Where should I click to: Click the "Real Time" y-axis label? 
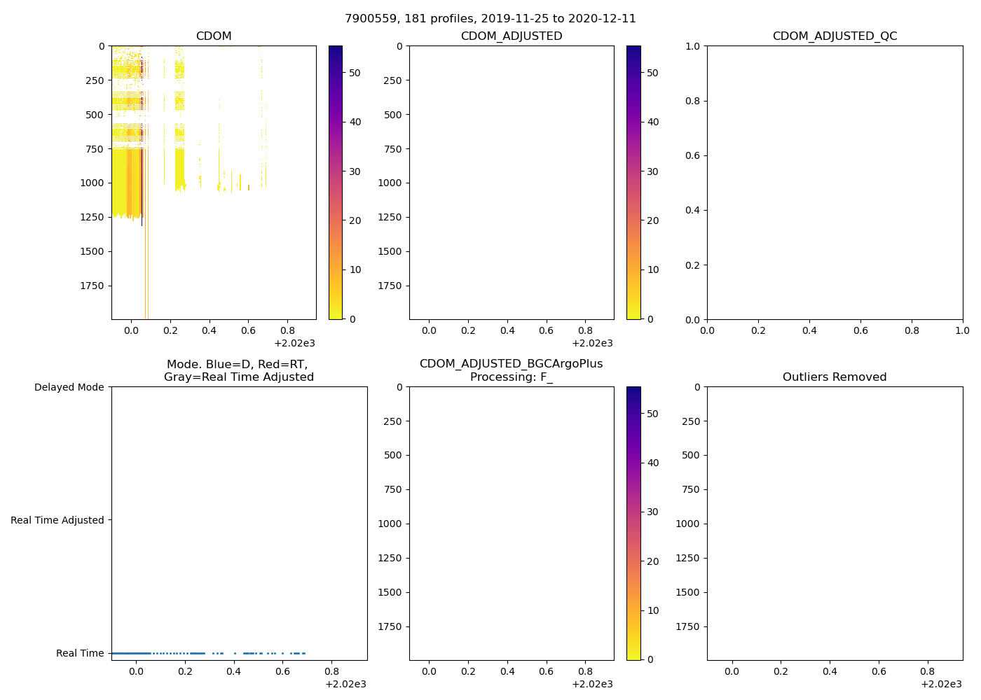pos(80,653)
